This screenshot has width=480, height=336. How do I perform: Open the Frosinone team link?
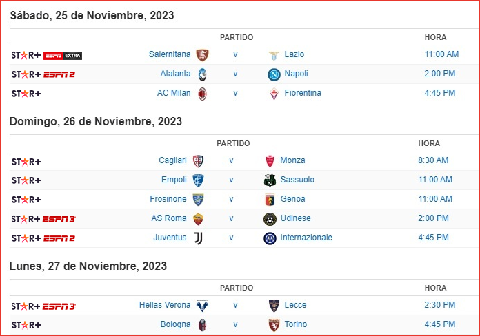(x=168, y=199)
